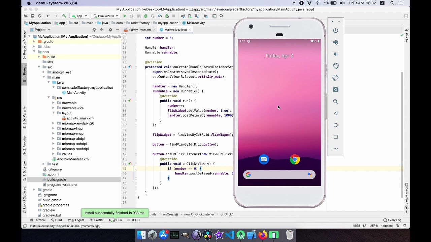Screen dimensions: 431x242
Task: Close the MainActivity.java tab
Action: (190, 30)
